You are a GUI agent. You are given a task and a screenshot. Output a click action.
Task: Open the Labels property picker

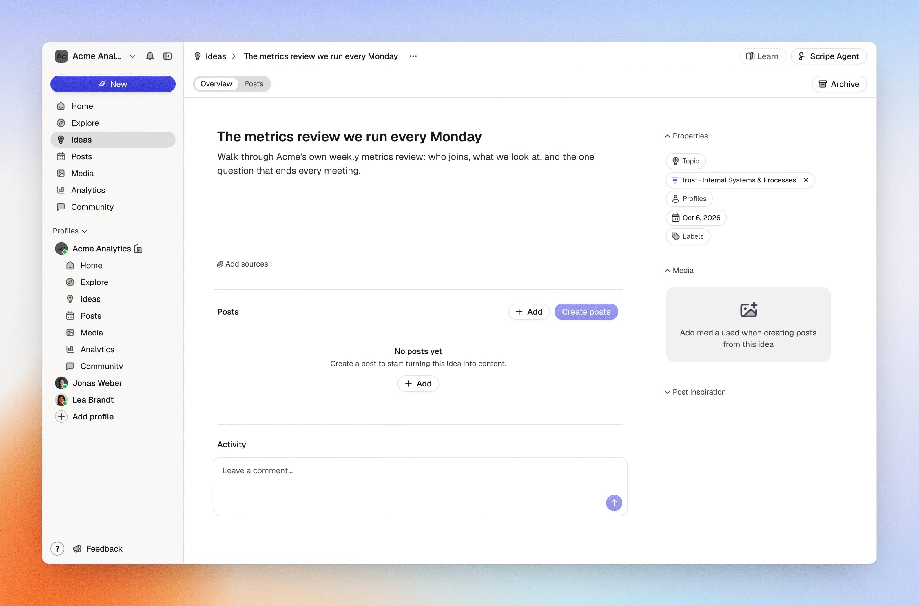688,236
